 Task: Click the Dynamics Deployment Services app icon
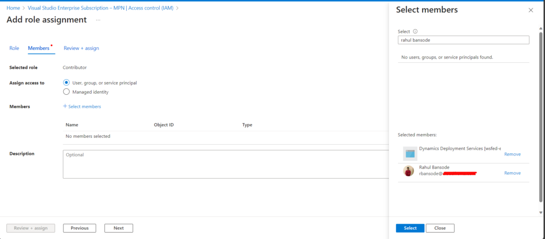[410, 153]
